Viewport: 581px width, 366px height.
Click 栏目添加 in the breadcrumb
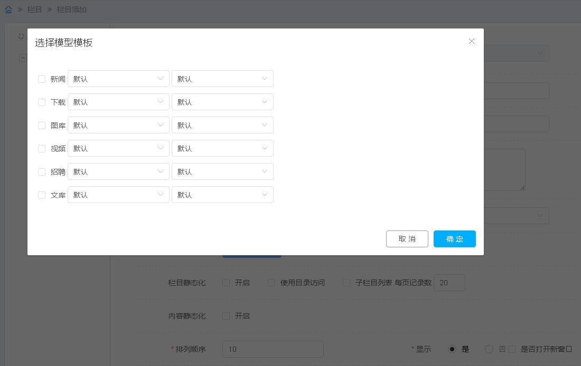72,9
